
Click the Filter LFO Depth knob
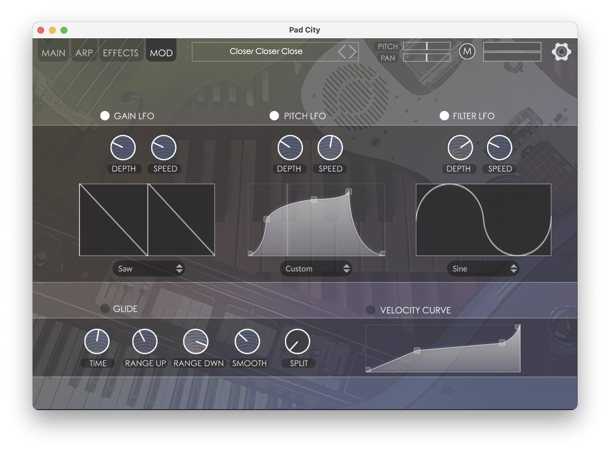coord(460,148)
